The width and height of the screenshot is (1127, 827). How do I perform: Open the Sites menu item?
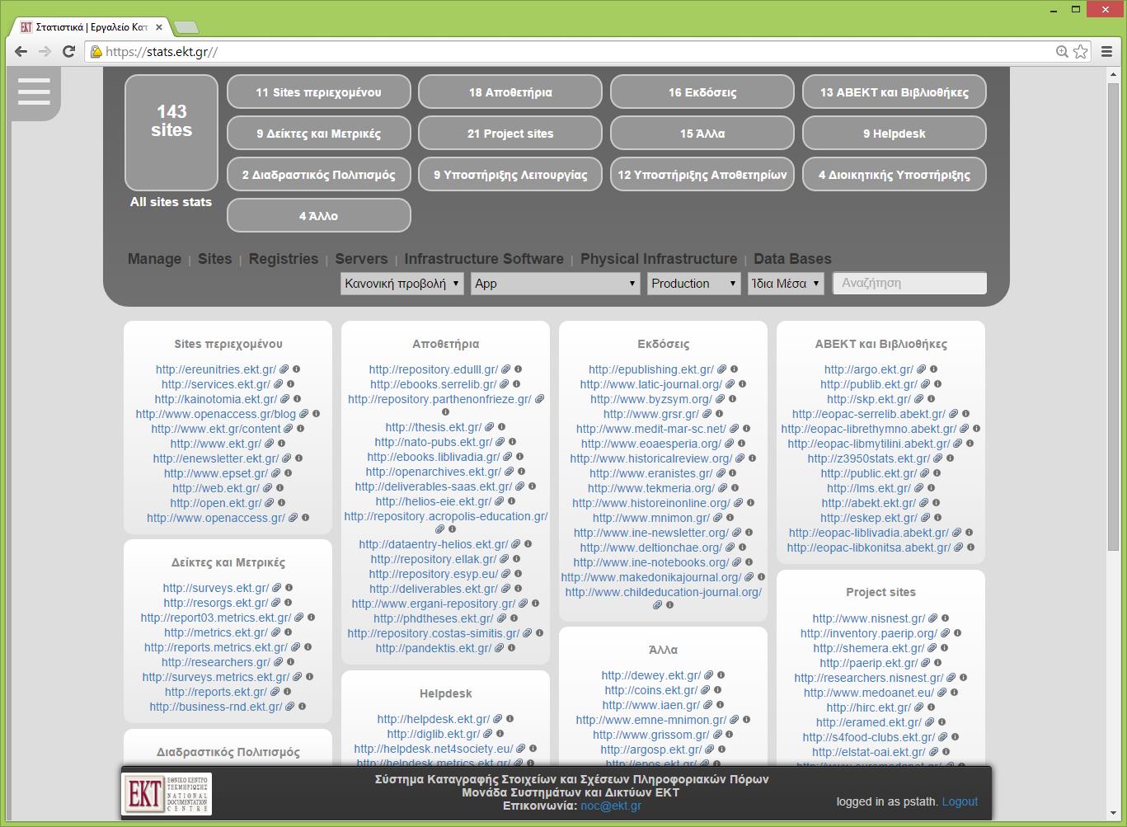[x=215, y=259]
